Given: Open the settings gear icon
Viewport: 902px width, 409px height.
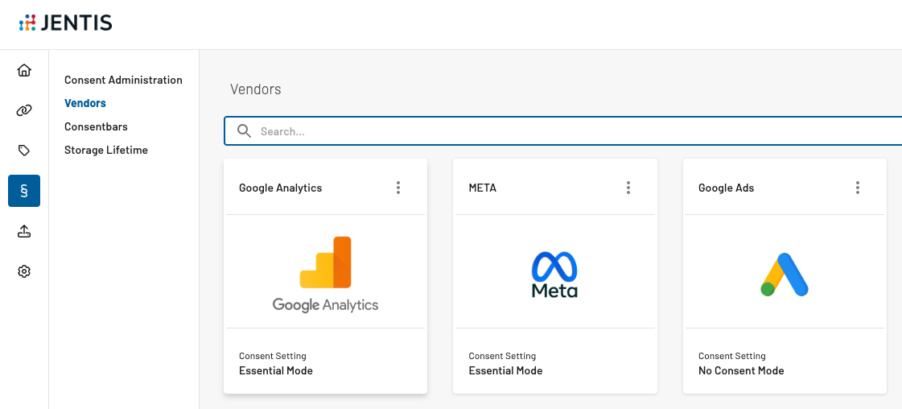Looking at the screenshot, I should pyautogui.click(x=24, y=271).
